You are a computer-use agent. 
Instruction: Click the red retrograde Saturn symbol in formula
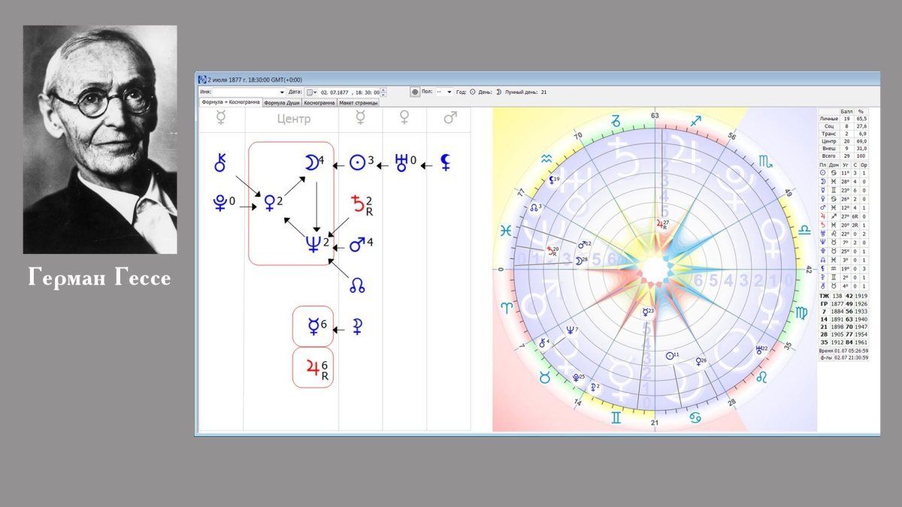[x=359, y=203]
